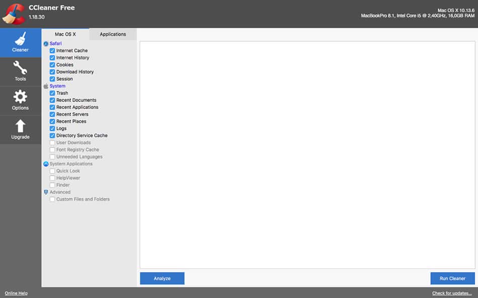The height and width of the screenshot is (298, 478).
Task: Switch to the Applications tab
Action: point(113,34)
